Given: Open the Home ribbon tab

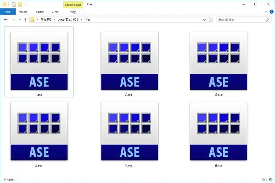Looking at the screenshot, I should pyautogui.click(x=24, y=12).
